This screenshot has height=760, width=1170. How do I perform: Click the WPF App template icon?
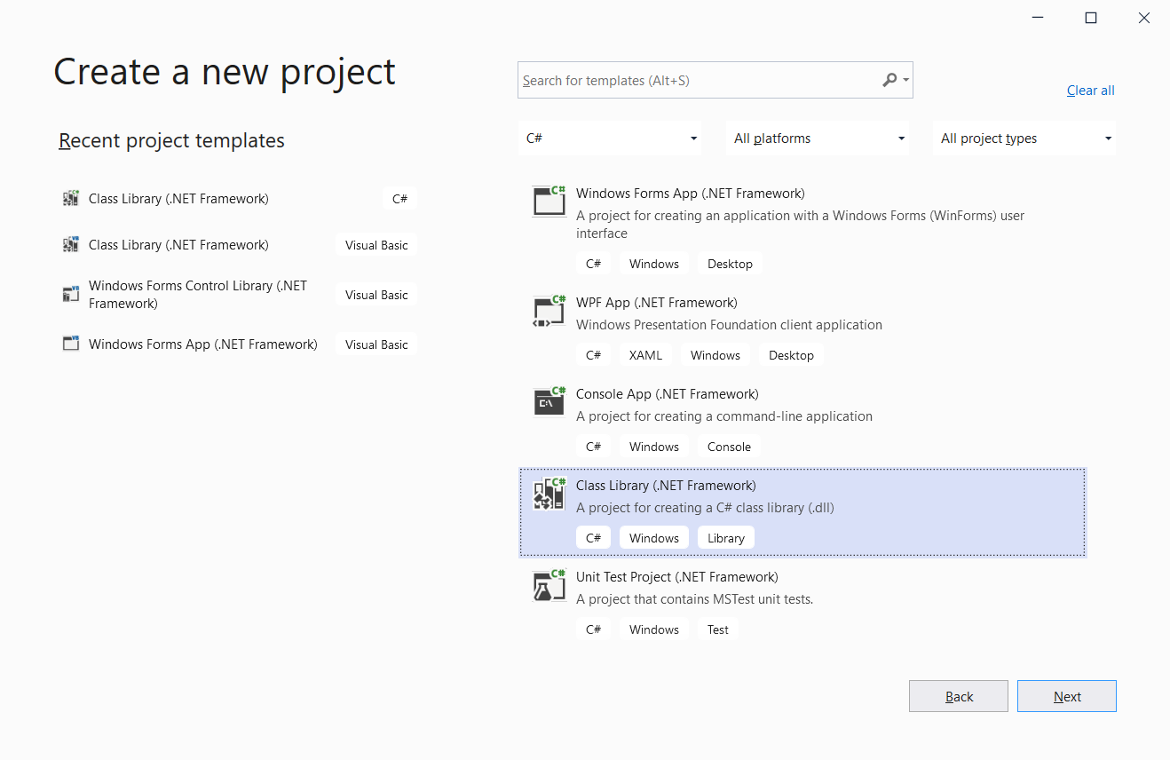[x=549, y=311]
